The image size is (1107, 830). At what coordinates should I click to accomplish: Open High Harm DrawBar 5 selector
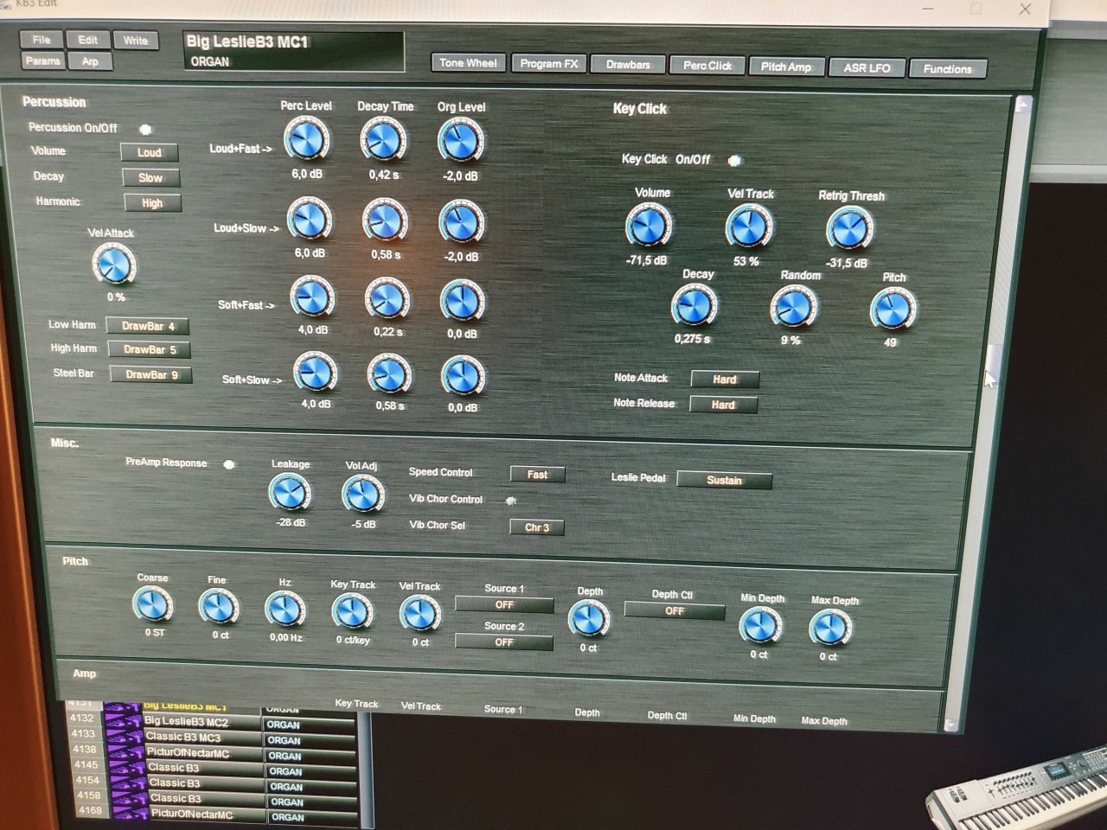pyautogui.click(x=150, y=349)
